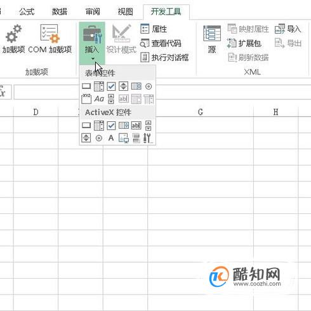Select the form control Label Aa icon
This screenshot has width=311, height=311.
point(99,98)
